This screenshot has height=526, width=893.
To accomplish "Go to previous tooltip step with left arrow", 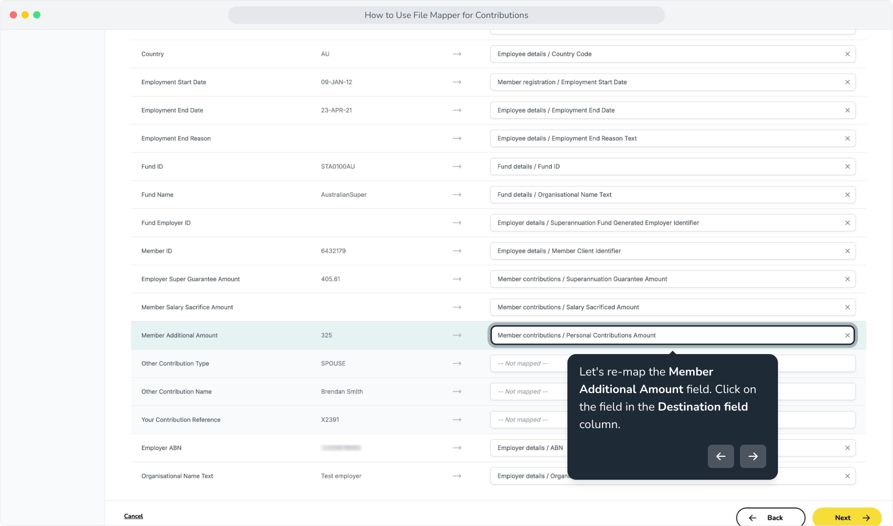I will (720, 456).
